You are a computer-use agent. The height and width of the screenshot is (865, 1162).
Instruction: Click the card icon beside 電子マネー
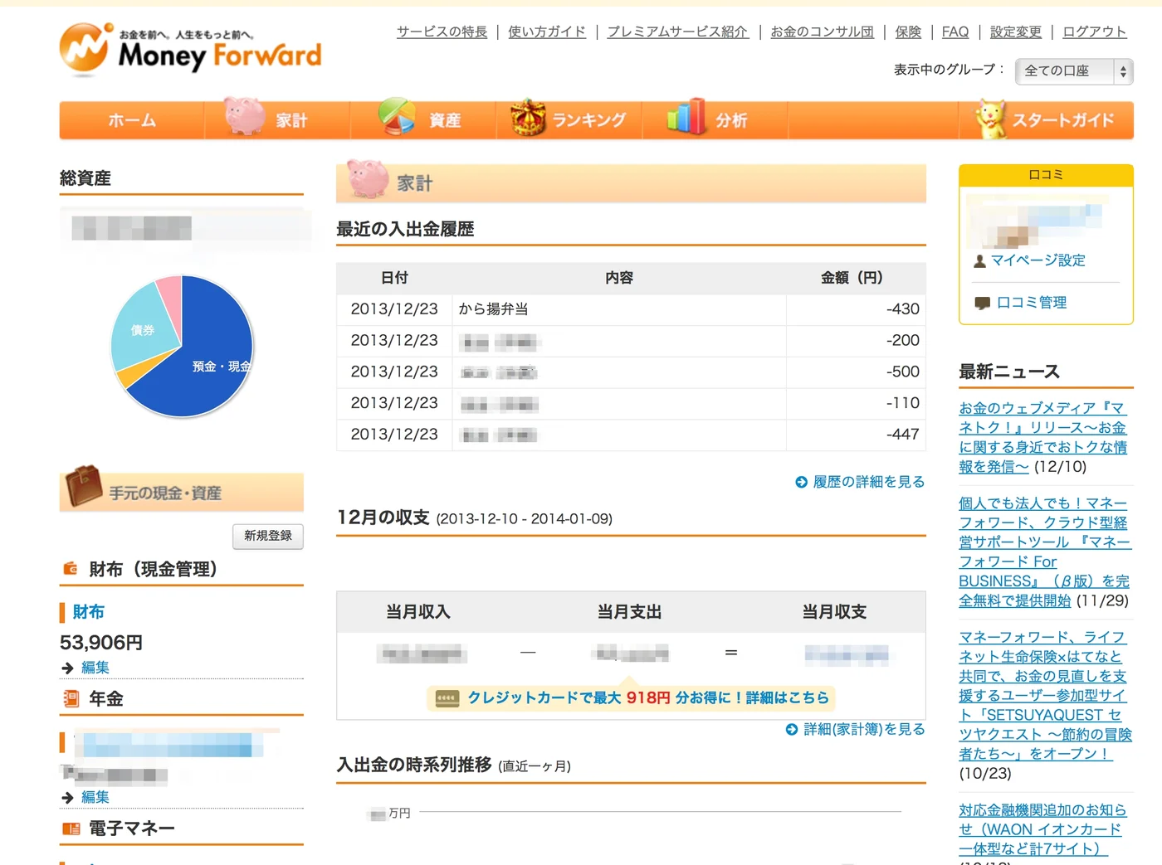point(71,829)
